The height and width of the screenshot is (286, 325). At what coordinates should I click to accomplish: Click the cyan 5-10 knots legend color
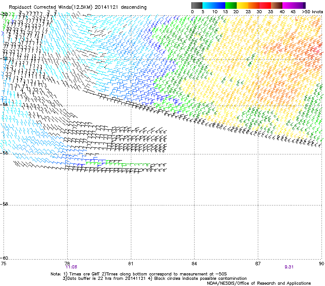[208, 5]
